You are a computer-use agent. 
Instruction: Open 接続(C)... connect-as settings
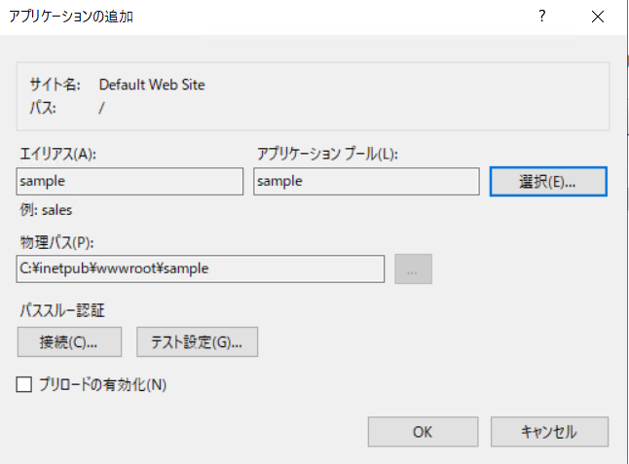[69, 341]
